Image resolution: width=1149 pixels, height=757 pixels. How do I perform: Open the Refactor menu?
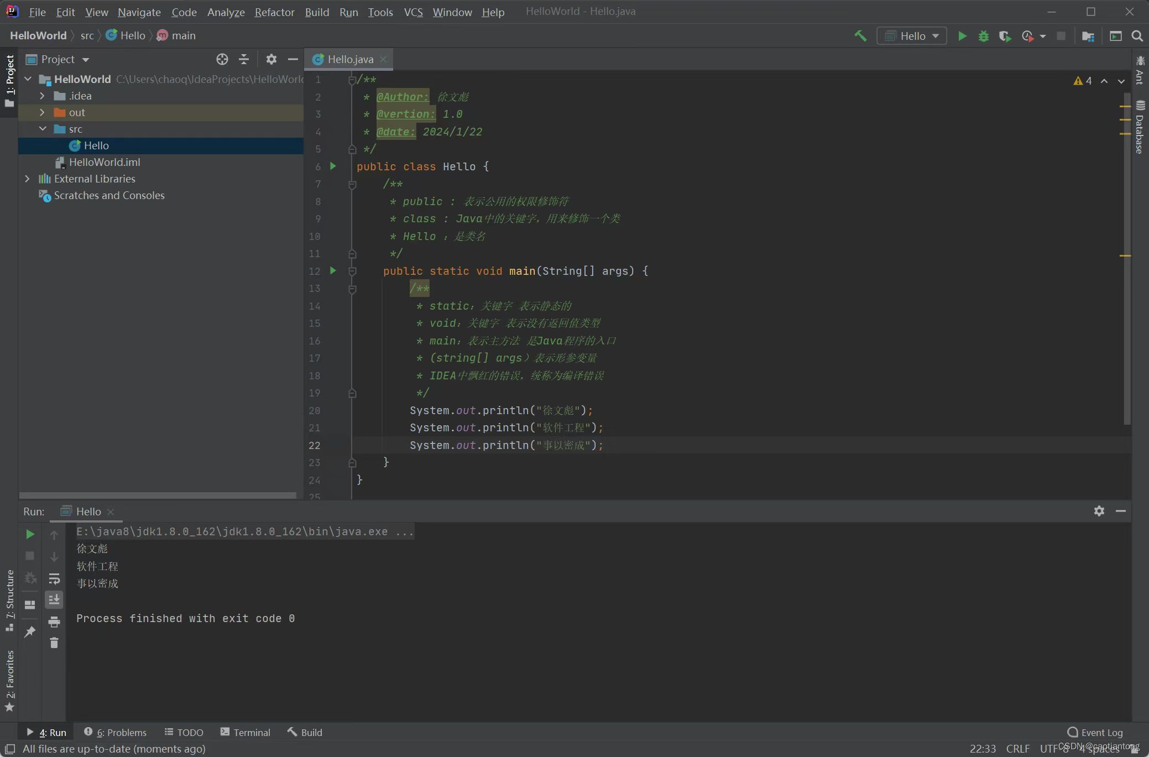click(274, 12)
